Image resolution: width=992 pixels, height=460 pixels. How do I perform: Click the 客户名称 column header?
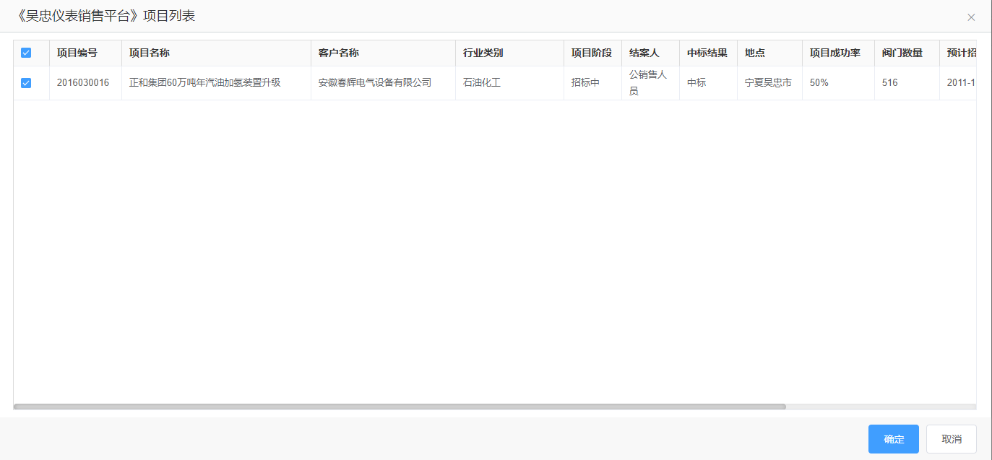339,53
